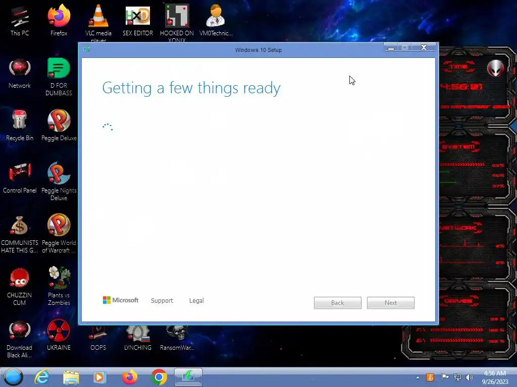Open the This PC desktop icon
Screen dimensions: 517x387
tap(20, 20)
